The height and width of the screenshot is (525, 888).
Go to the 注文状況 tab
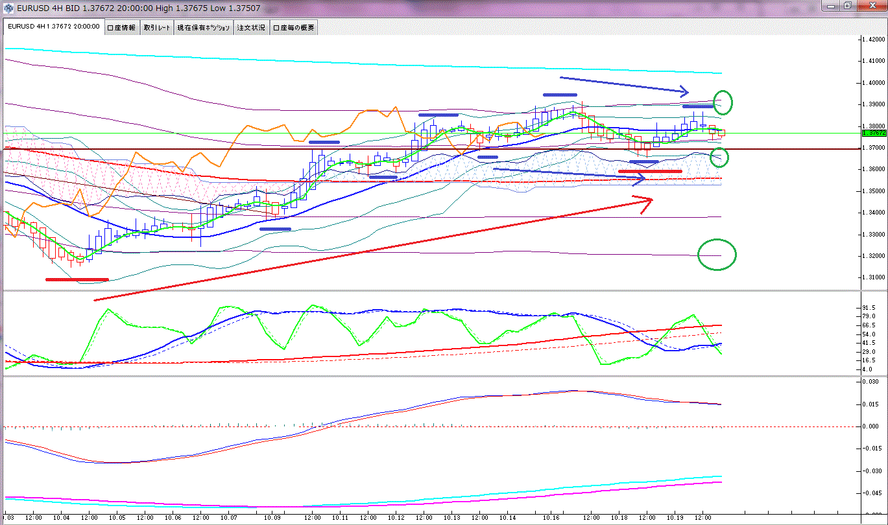[251, 28]
